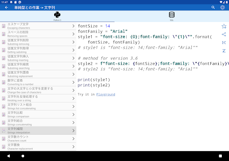Click the Strings interpolation row icon
The image size is (229, 161).
[4, 131]
